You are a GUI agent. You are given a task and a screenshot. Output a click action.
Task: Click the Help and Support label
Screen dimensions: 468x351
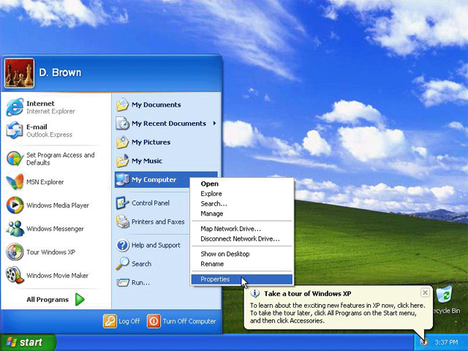[x=156, y=246]
